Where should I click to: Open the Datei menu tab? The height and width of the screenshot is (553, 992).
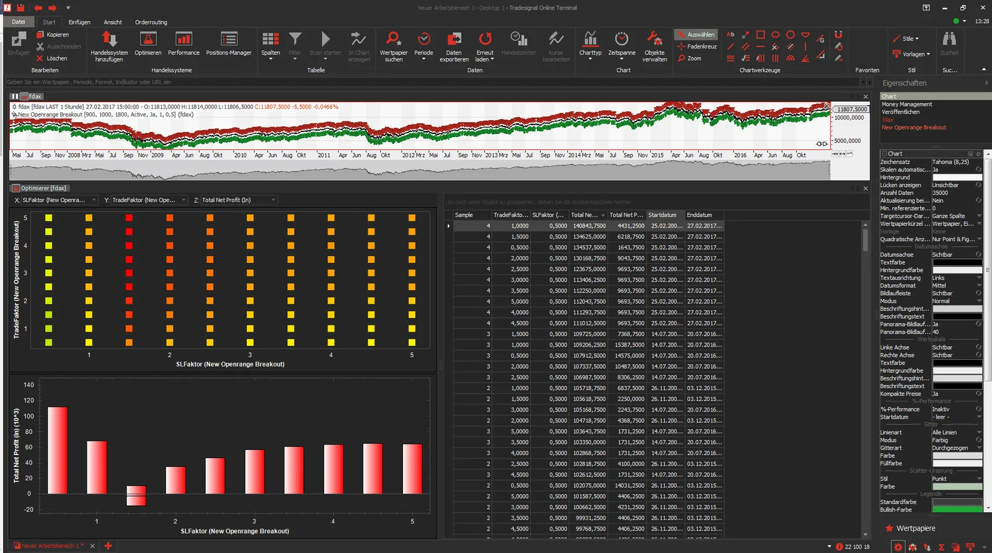pyautogui.click(x=19, y=22)
